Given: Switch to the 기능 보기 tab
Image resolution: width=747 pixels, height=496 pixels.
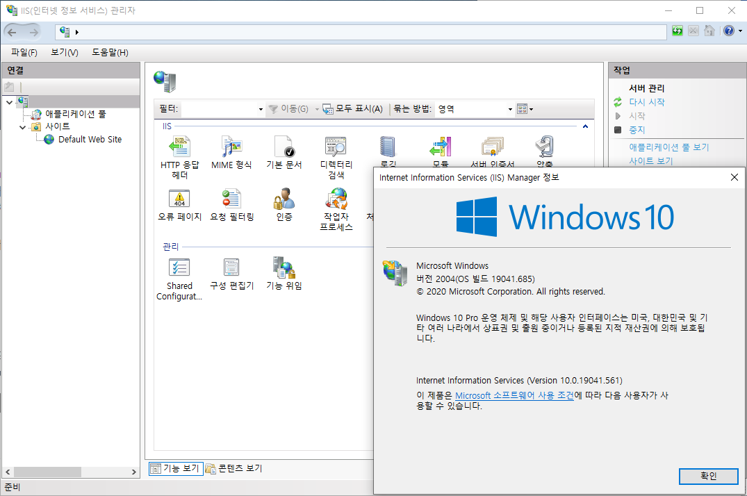Looking at the screenshot, I should point(176,469).
